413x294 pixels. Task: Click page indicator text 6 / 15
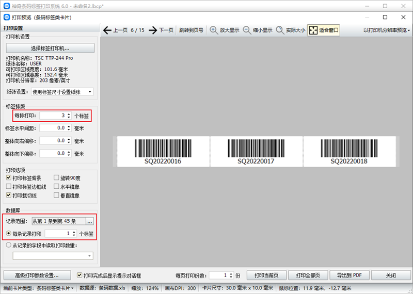click(x=137, y=30)
